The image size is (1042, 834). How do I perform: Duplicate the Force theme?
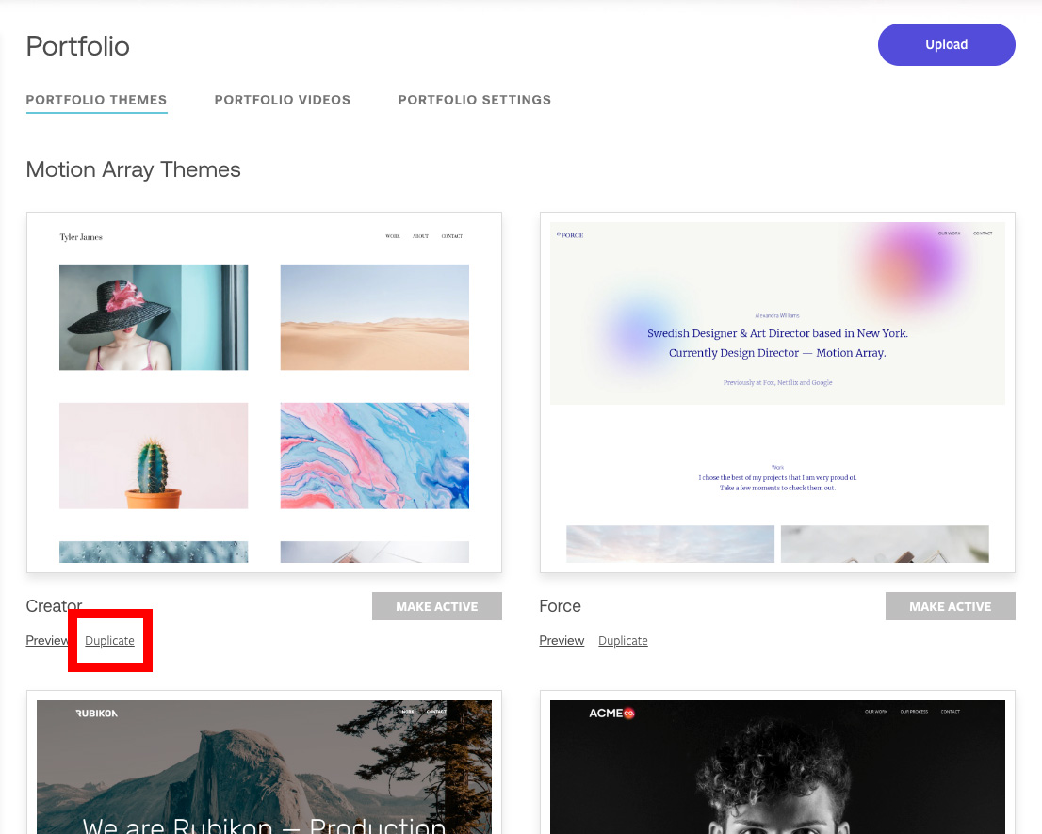(623, 641)
